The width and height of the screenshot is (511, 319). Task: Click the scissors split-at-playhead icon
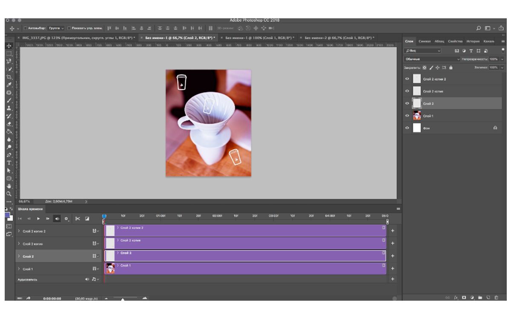point(78,219)
